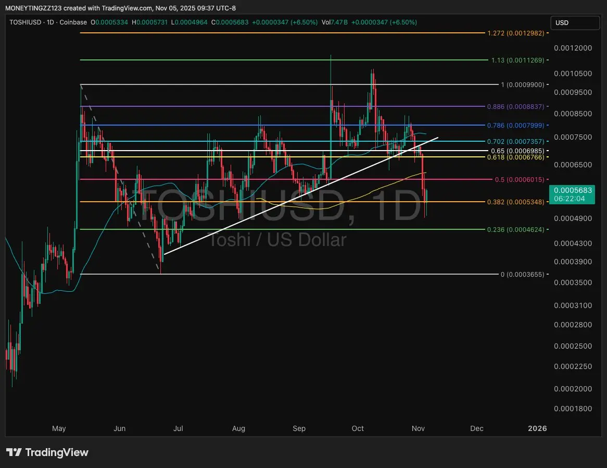Click the May label on time axis
Image resolution: width=607 pixels, height=468 pixels.
click(x=59, y=428)
